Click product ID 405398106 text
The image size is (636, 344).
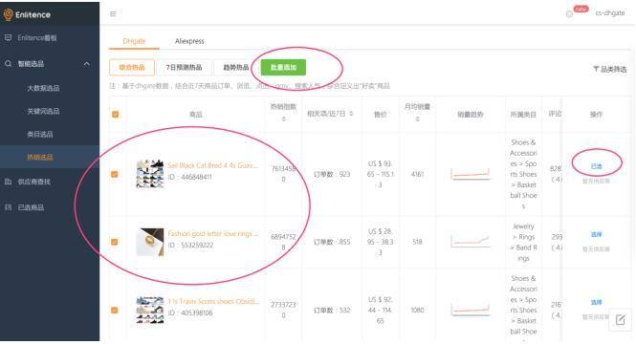(x=189, y=312)
